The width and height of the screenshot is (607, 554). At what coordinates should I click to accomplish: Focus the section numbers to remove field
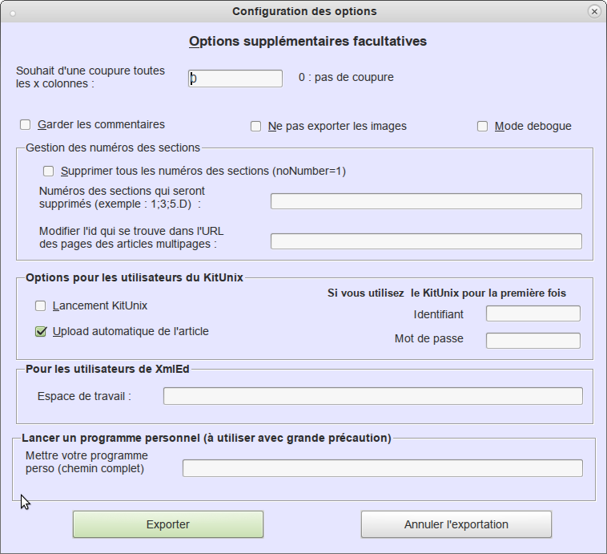pyautogui.click(x=426, y=201)
